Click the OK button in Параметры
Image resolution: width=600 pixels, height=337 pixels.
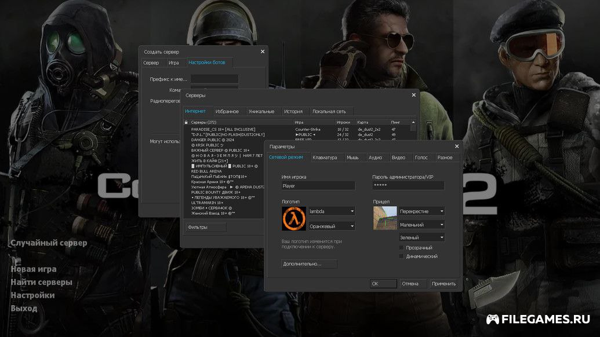pos(383,284)
